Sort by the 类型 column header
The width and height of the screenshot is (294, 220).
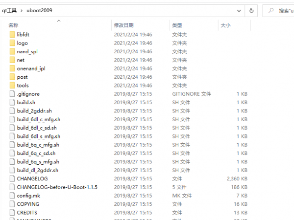177,25
